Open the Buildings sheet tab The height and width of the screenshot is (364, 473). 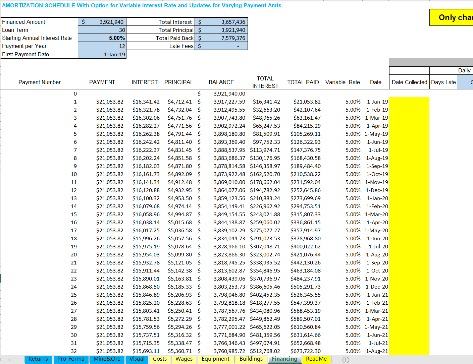point(251,359)
